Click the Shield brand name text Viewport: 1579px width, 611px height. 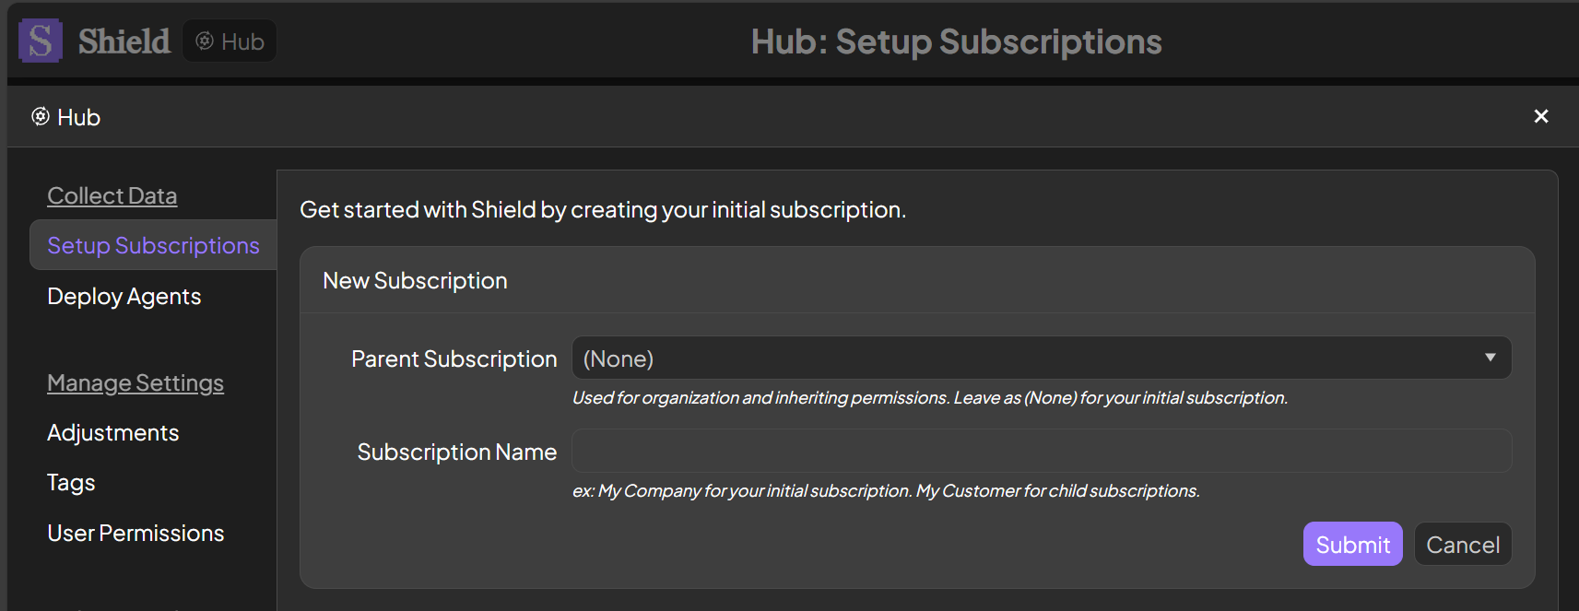point(124,41)
